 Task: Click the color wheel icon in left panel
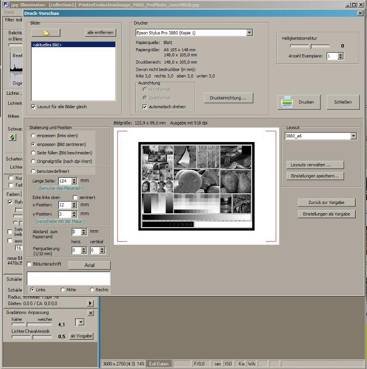click(x=13, y=137)
